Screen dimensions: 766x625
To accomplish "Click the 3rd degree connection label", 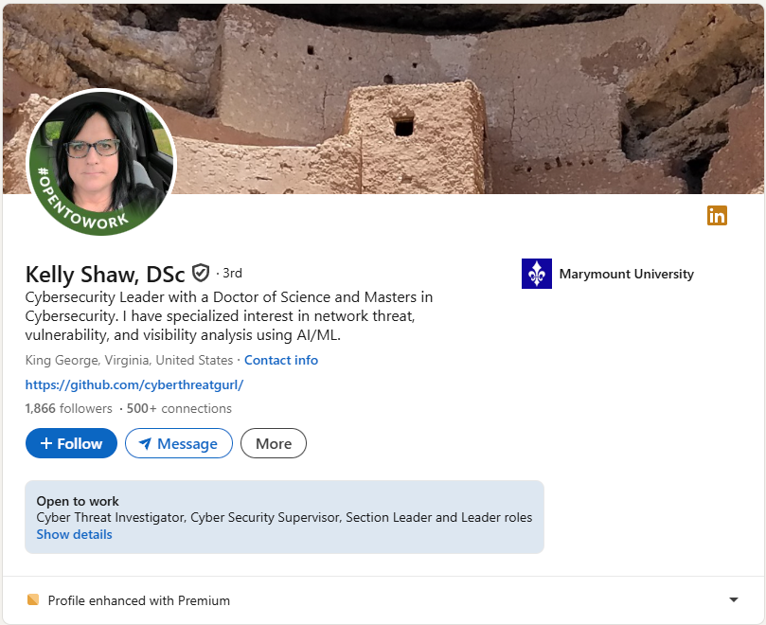I will 232,273.
